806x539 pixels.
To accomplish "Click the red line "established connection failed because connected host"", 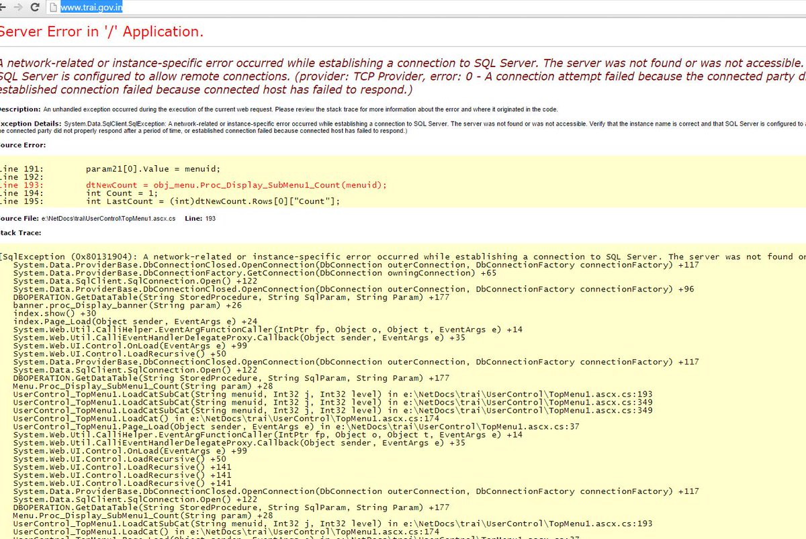I will click(206, 89).
